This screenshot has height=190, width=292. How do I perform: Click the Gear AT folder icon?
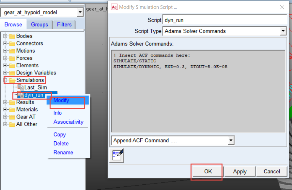[12, 117]
